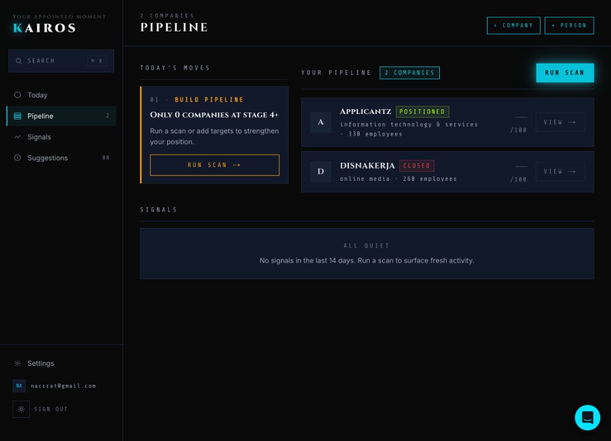
Task: Click the Settings gear icon
Action: click(x=17, y=363)
